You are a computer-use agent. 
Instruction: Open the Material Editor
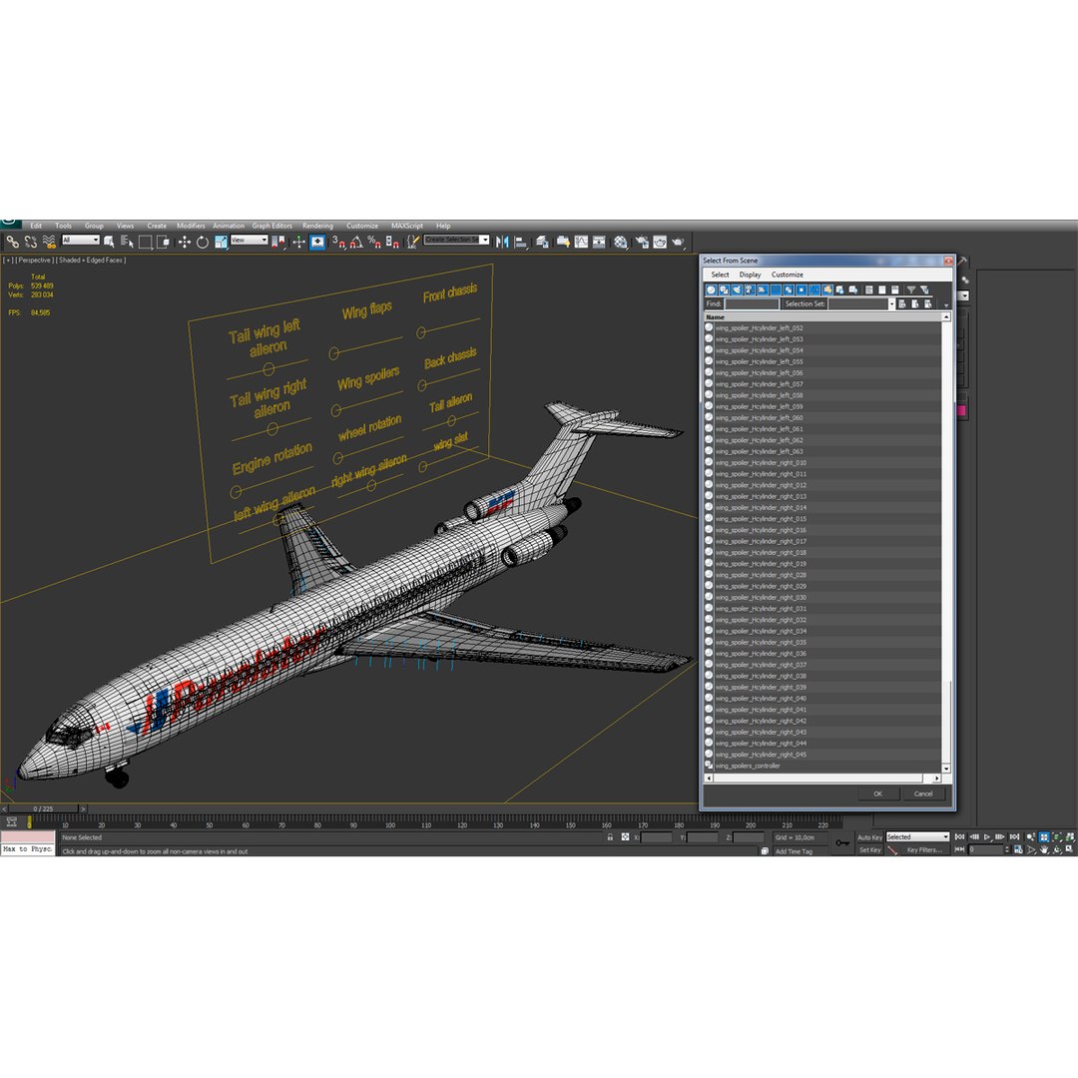point(621,242)
